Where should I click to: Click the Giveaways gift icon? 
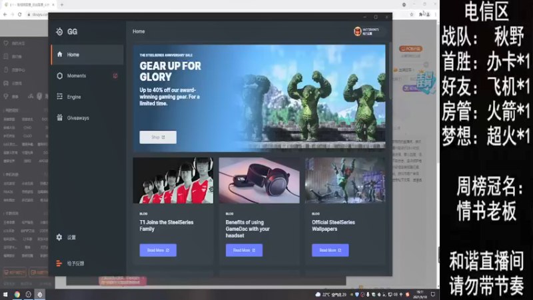point(60,118)
